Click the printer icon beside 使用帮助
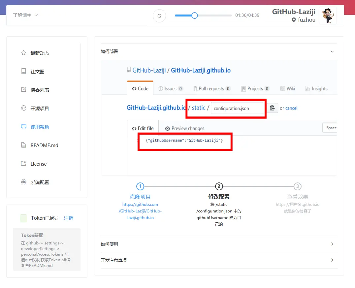Screen dimensions: 355x288 pos(23,127)
